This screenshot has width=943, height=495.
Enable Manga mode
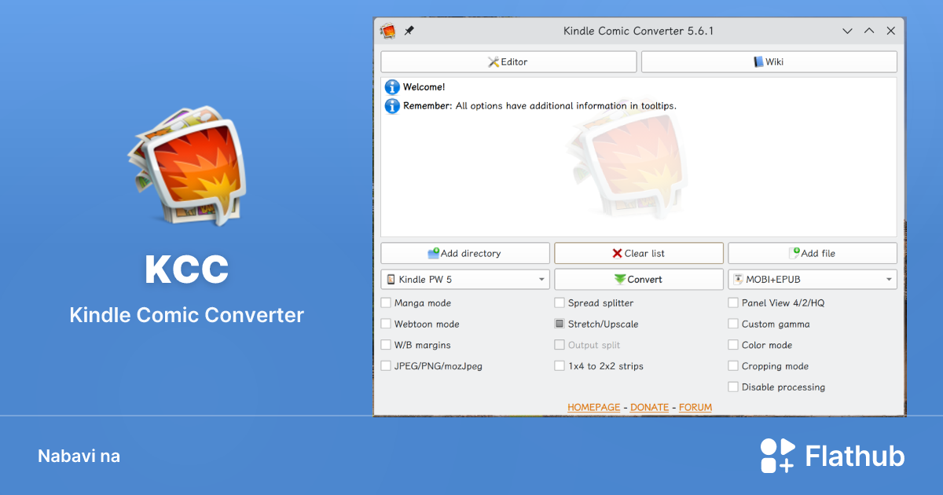[386, 302]
